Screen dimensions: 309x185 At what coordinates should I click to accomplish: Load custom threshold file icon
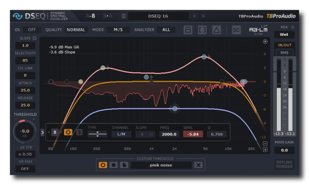(124, 165)
